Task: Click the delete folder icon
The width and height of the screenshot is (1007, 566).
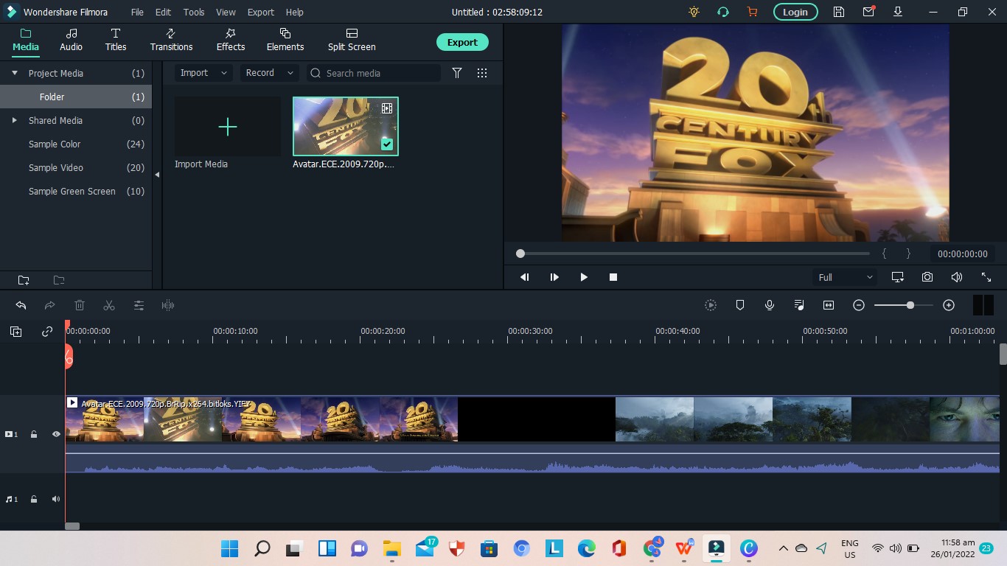Action: coord(59,280)
